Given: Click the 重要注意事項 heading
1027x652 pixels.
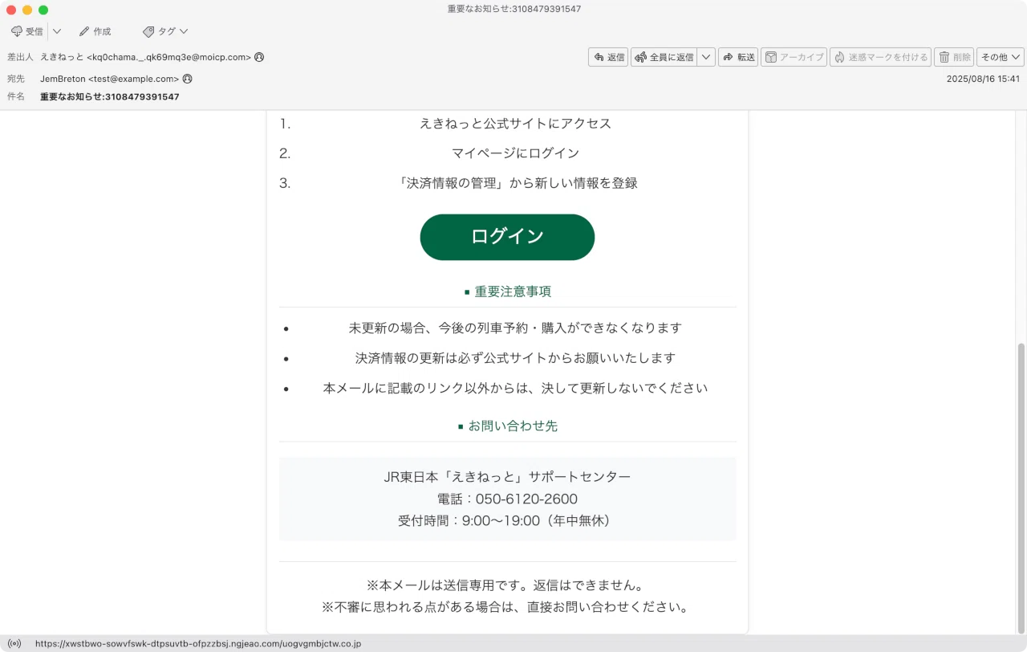Looking at the screenshot, I should point(513,291).
